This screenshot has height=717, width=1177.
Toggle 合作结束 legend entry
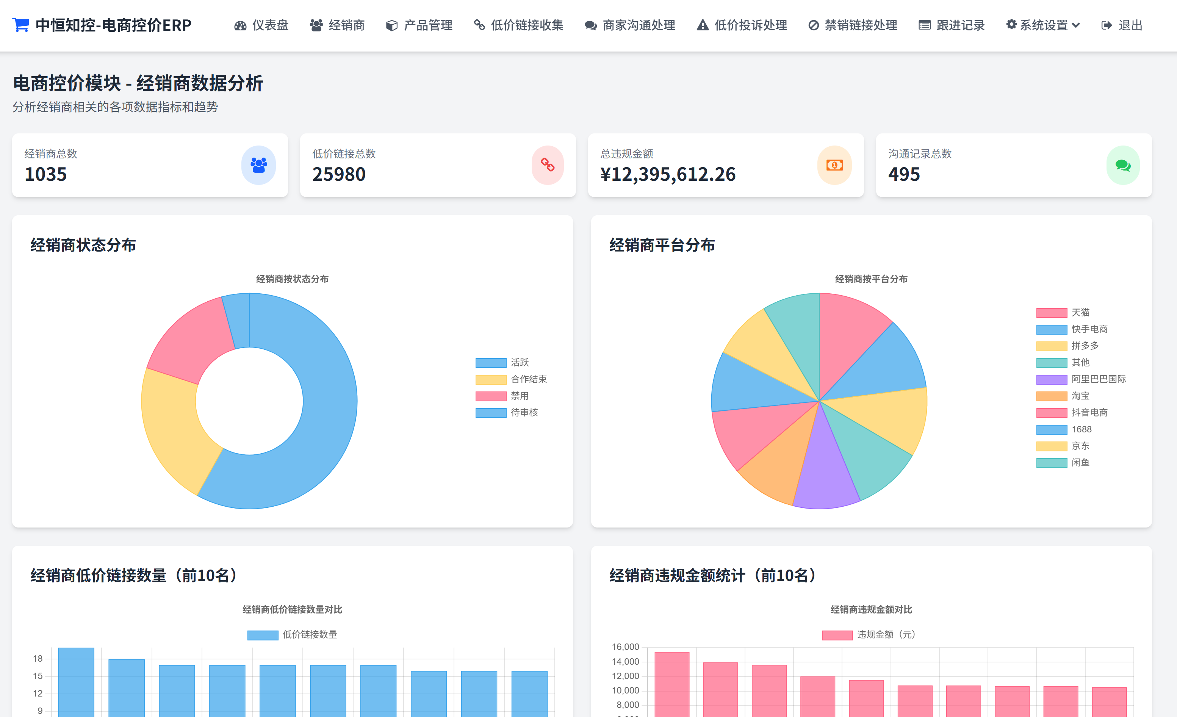[511, 379]
